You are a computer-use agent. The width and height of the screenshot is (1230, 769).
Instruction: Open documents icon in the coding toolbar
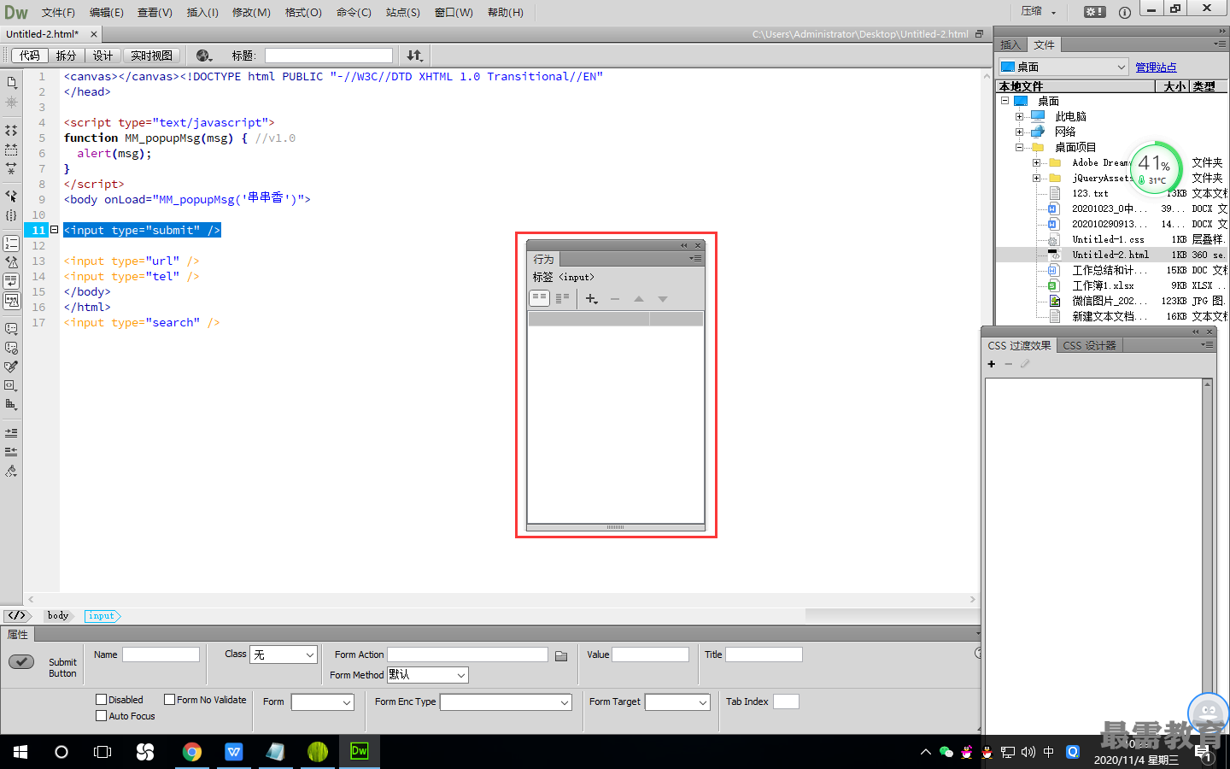tap(11, 82)
